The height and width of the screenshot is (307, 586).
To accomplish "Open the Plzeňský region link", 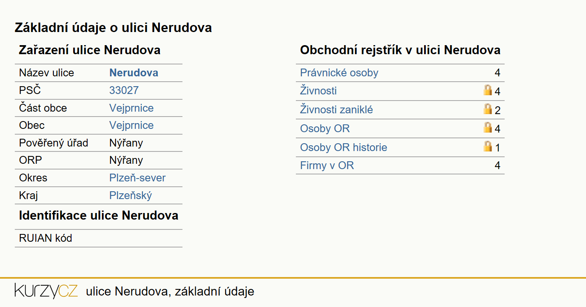I will coord(130,195).
